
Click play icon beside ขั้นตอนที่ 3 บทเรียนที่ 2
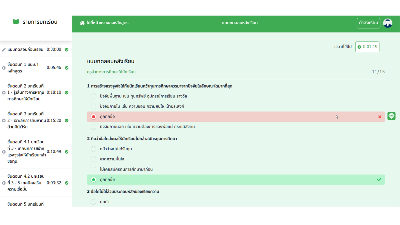point(4,121)
